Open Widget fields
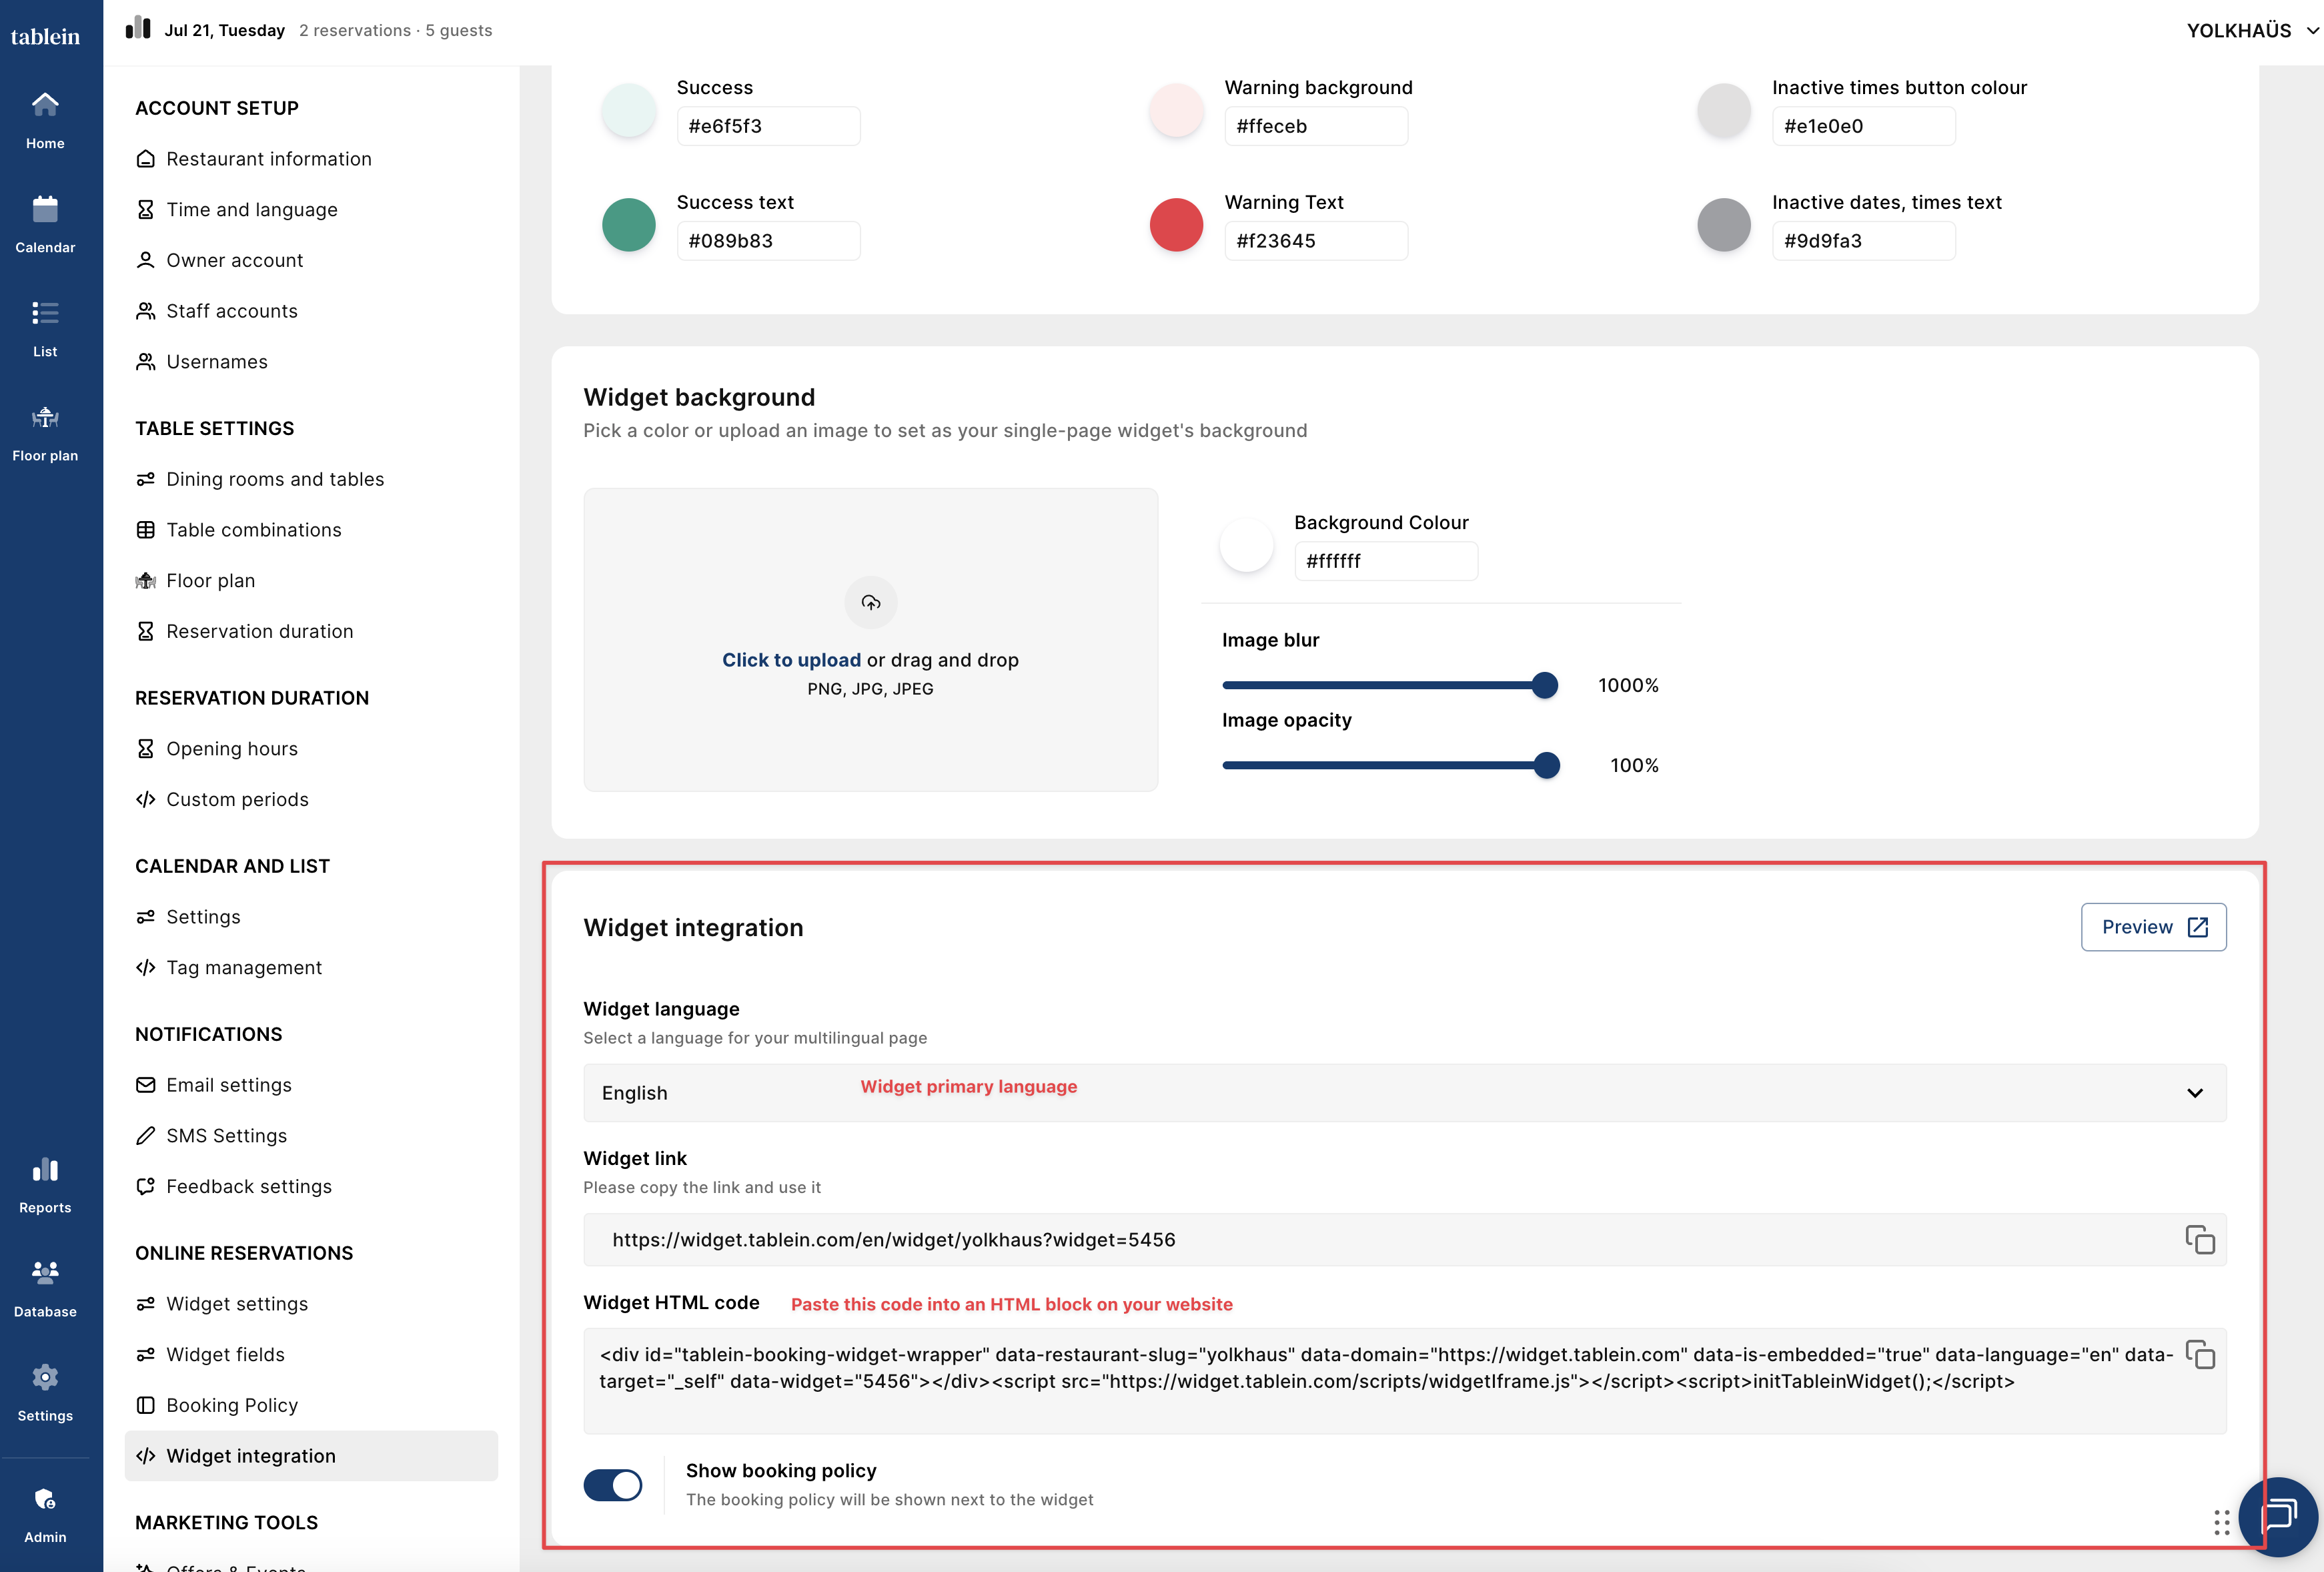 pyautogui.click(x=210, y=1355)
